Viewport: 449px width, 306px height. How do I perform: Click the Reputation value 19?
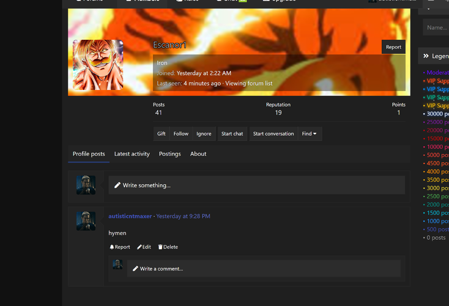(x=278, y=113)
